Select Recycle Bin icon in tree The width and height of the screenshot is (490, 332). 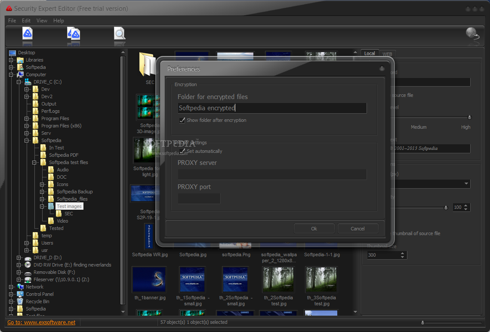(20, 301)
